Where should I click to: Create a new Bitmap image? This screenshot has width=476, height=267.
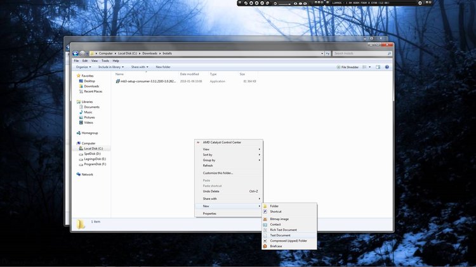point(289,219)
